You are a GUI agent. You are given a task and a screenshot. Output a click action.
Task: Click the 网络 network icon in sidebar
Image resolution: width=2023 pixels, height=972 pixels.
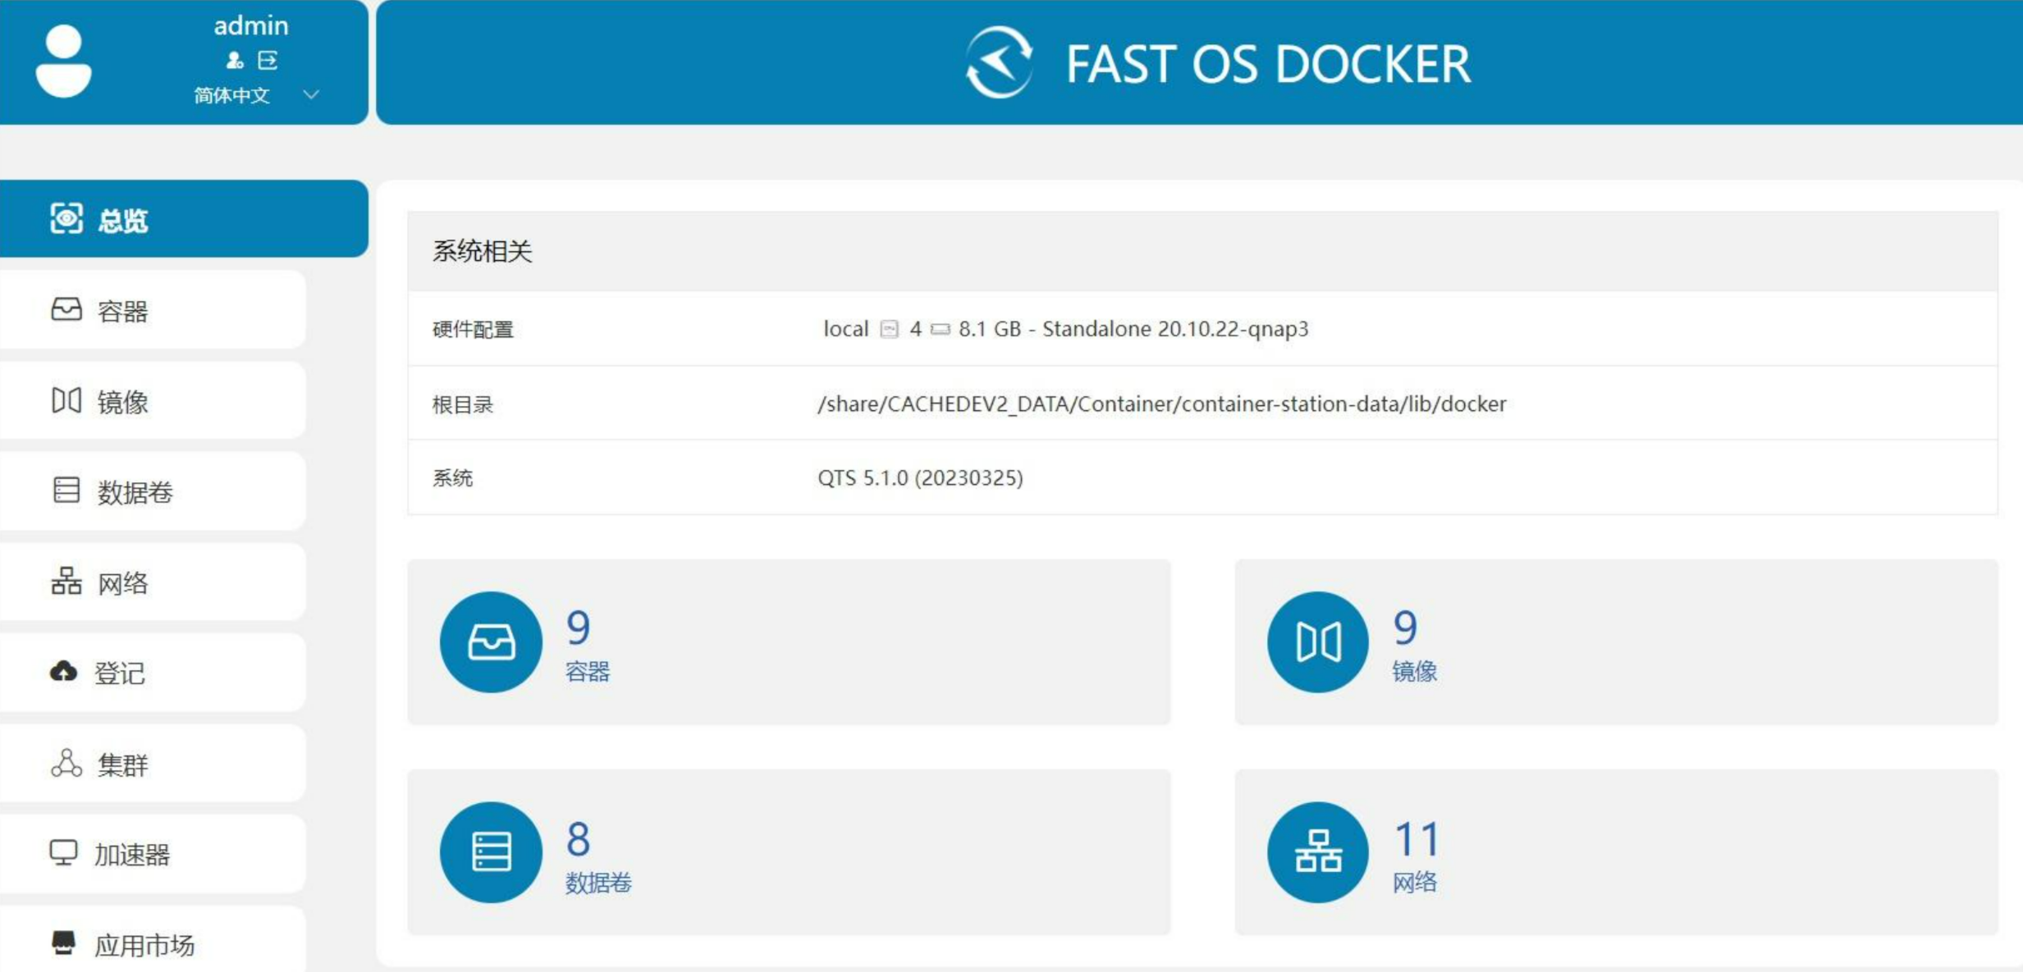coord(66,581)
